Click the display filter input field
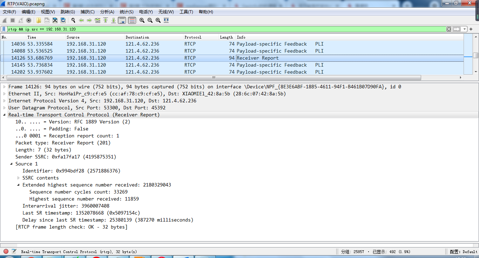This screenshot has height=258, width=479. click(226, 29)
